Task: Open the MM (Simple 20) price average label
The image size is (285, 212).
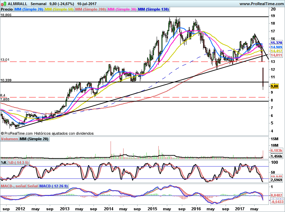Action: click(x=29, y=10)
